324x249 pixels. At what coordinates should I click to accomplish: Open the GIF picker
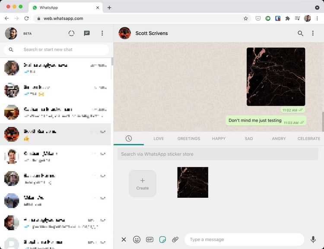(149, 240)
